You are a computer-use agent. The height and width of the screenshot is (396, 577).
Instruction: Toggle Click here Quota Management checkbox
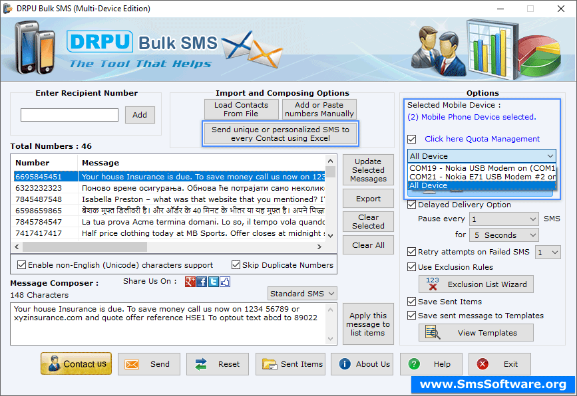click(x=412, y=140)
